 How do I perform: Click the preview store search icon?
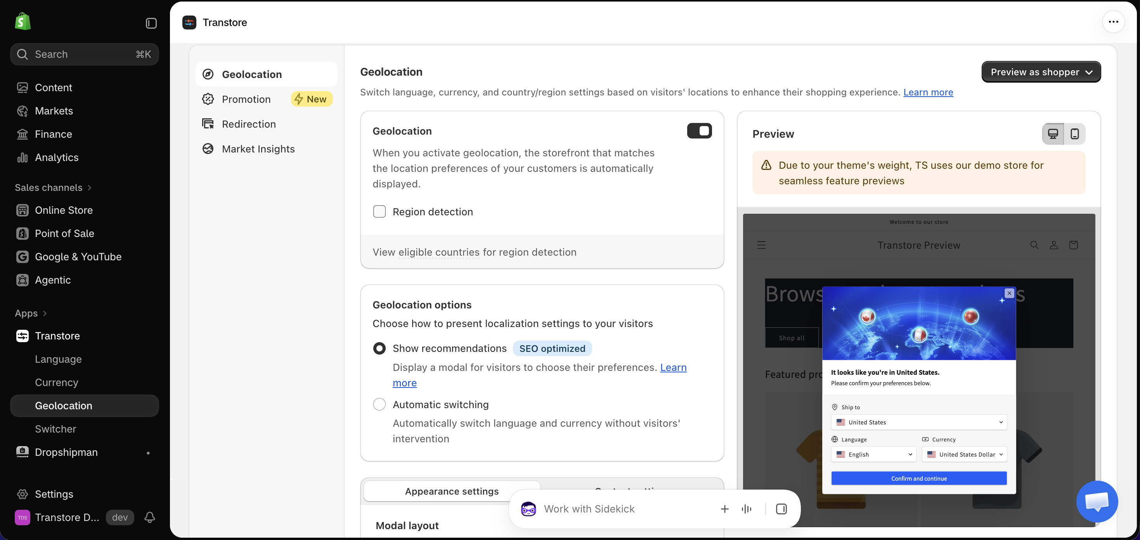(x=1034, y=245)
